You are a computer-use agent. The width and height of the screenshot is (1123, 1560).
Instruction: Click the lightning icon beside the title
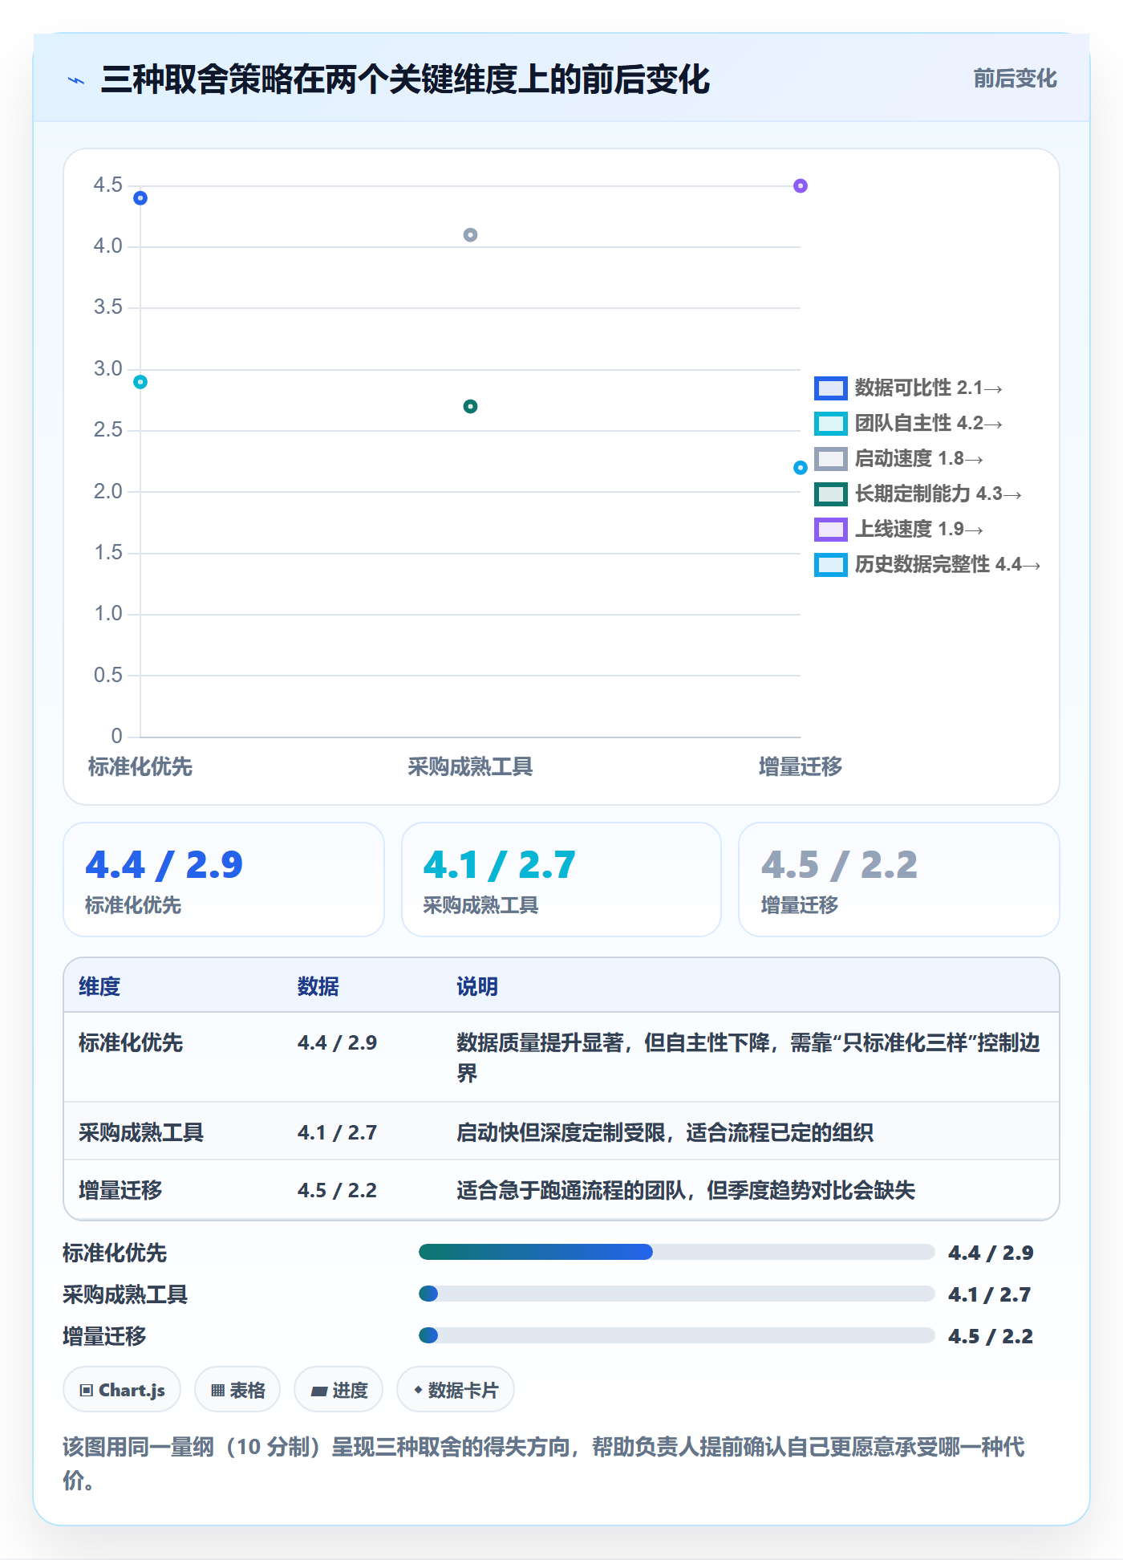(76, 80)
